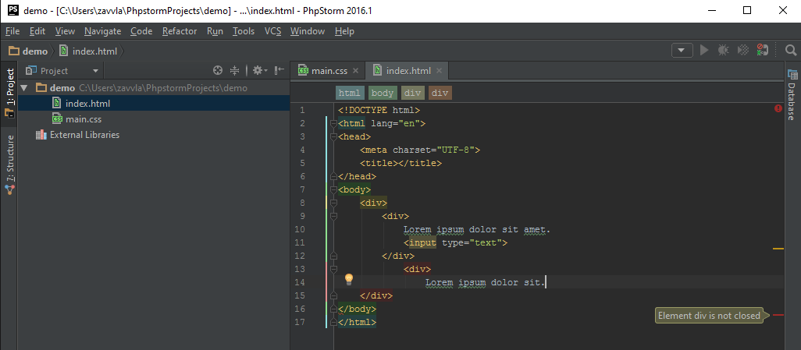Close the index.html editor tab
This screenshot has height=350, width=801.
(x=439, y=71)
